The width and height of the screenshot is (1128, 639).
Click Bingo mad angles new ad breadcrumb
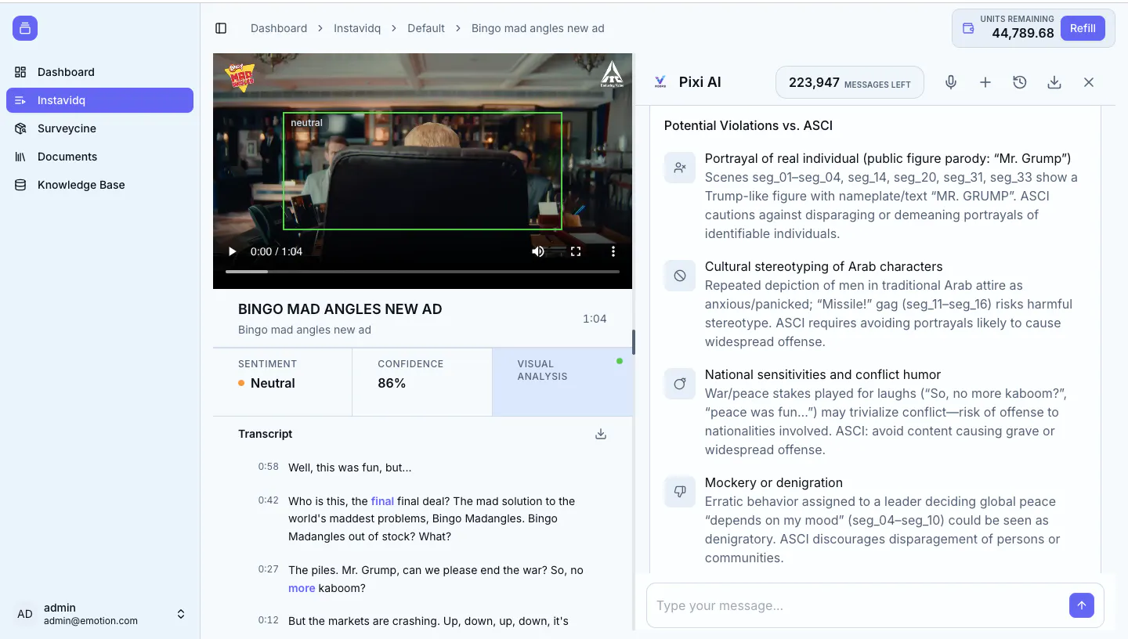(538, 28)
